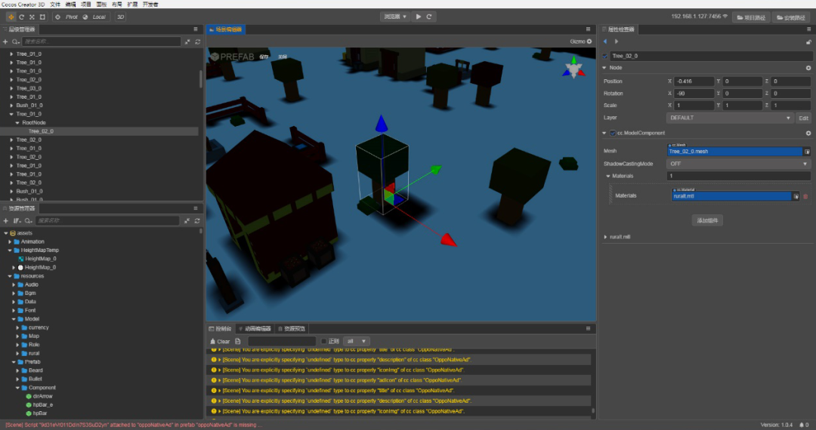Open the Layer DEFAULT dropdown
The height and width of the screenshot is (430, 816).
(730, 118)
